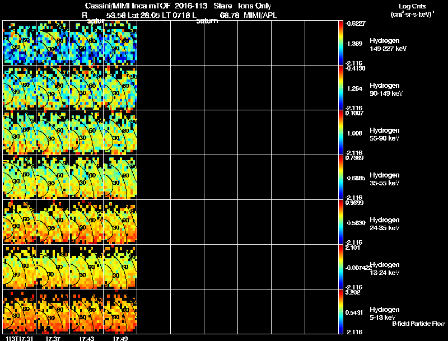Click the 'Ions Only' text in title
The width and height of the screenshot is (448, 341).
[255, 6]
